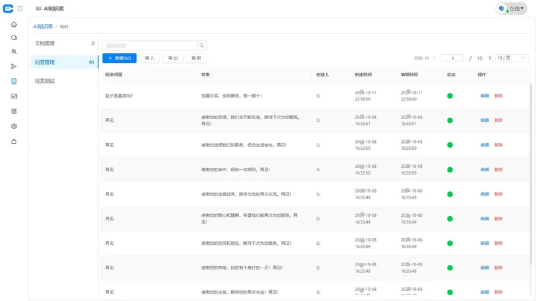The height and width of the screenshot is (301, 536).
Task: Click the page number input box
Action: (x=453, y=58)
